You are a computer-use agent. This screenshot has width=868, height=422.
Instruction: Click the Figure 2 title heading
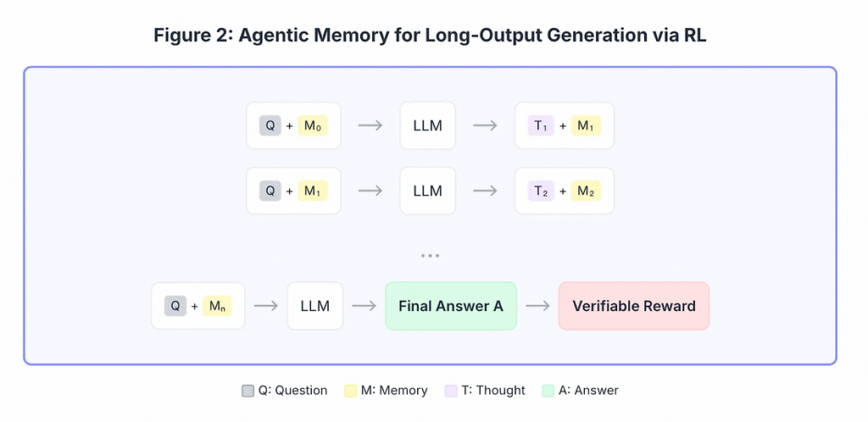[x=433, y=36]
